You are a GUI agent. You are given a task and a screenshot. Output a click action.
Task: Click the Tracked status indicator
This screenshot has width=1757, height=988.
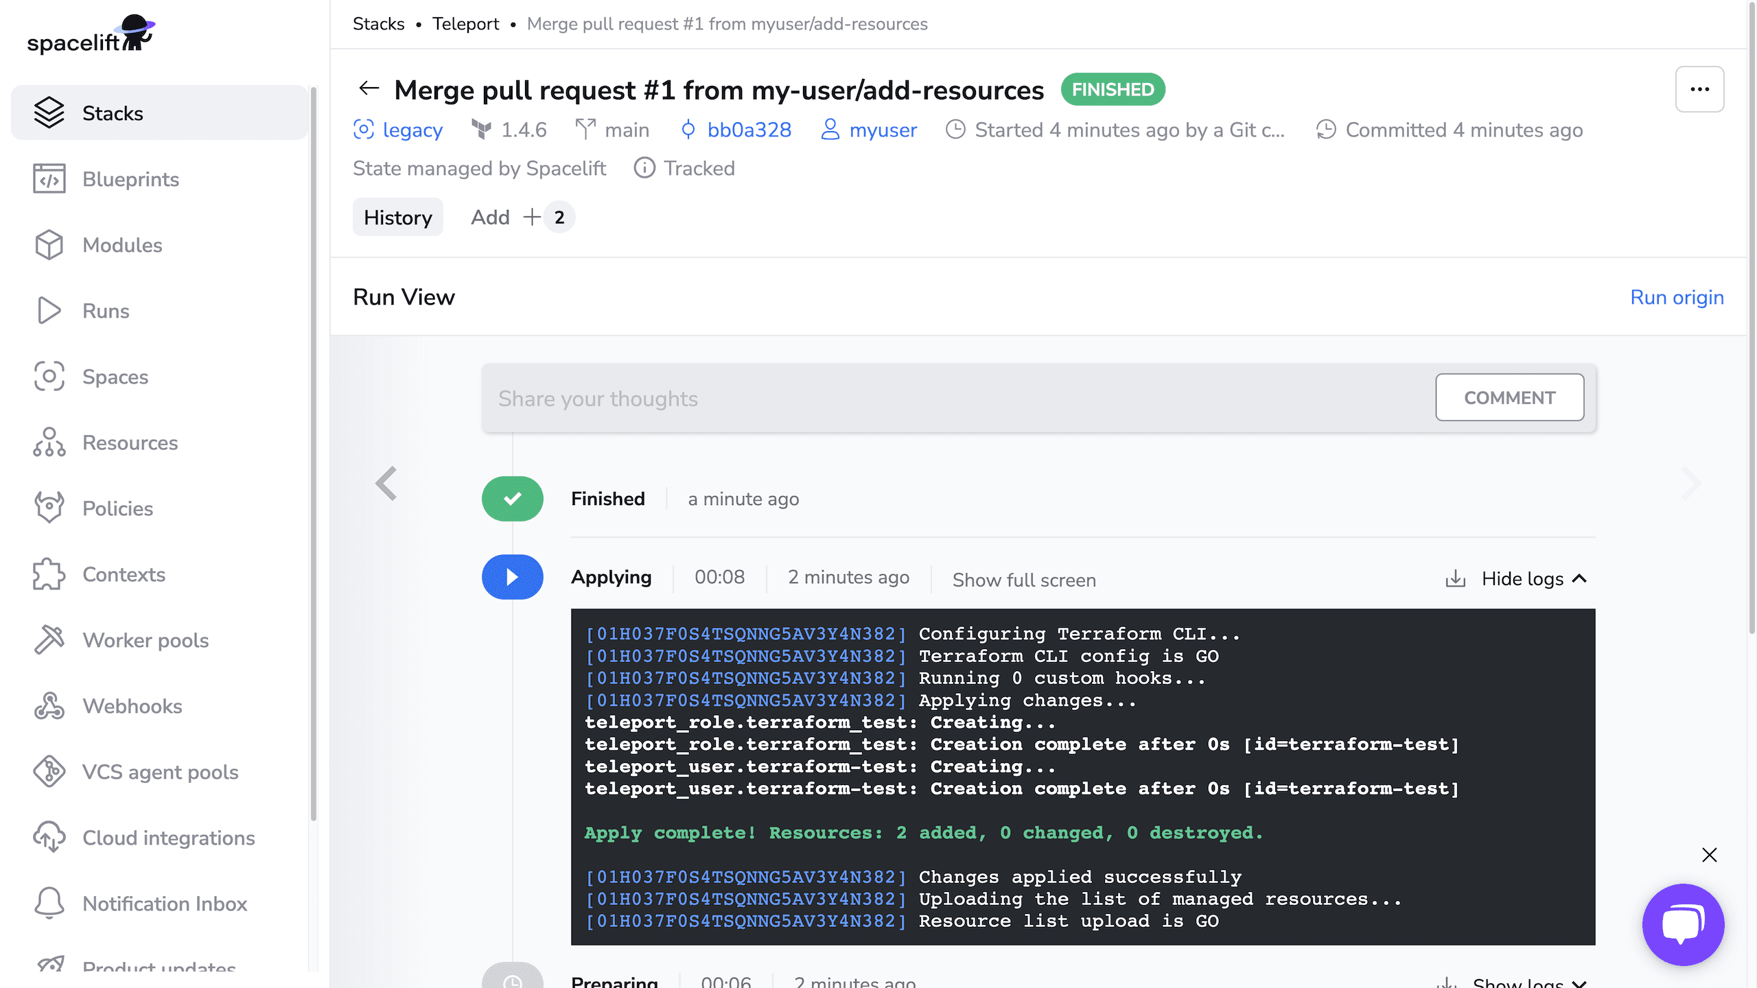(x=684, y=167)
